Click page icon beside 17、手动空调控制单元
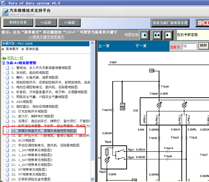Image resolution: width=209 pixels, height=182 pixels. 8,145
